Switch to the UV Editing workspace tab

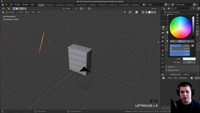[x=70, y=5]
